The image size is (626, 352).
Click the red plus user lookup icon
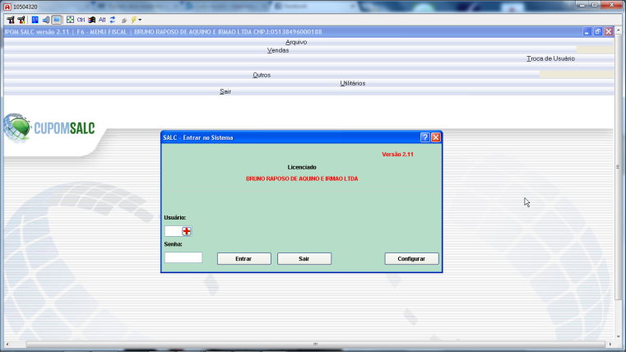click(187, 231)
